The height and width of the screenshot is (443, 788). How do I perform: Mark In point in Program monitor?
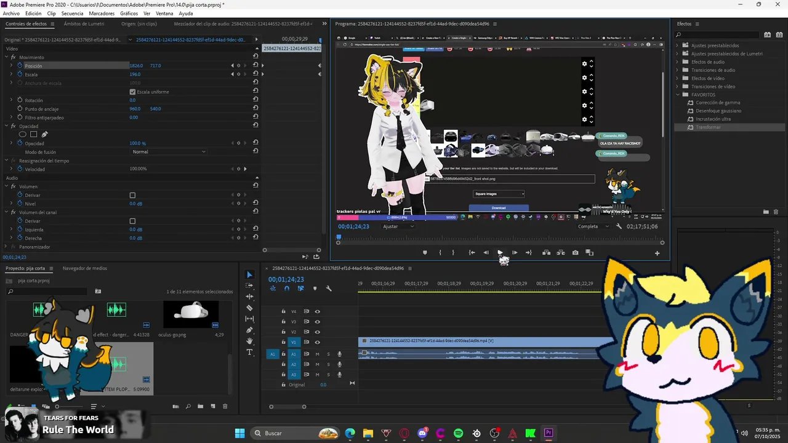point(440,252)
